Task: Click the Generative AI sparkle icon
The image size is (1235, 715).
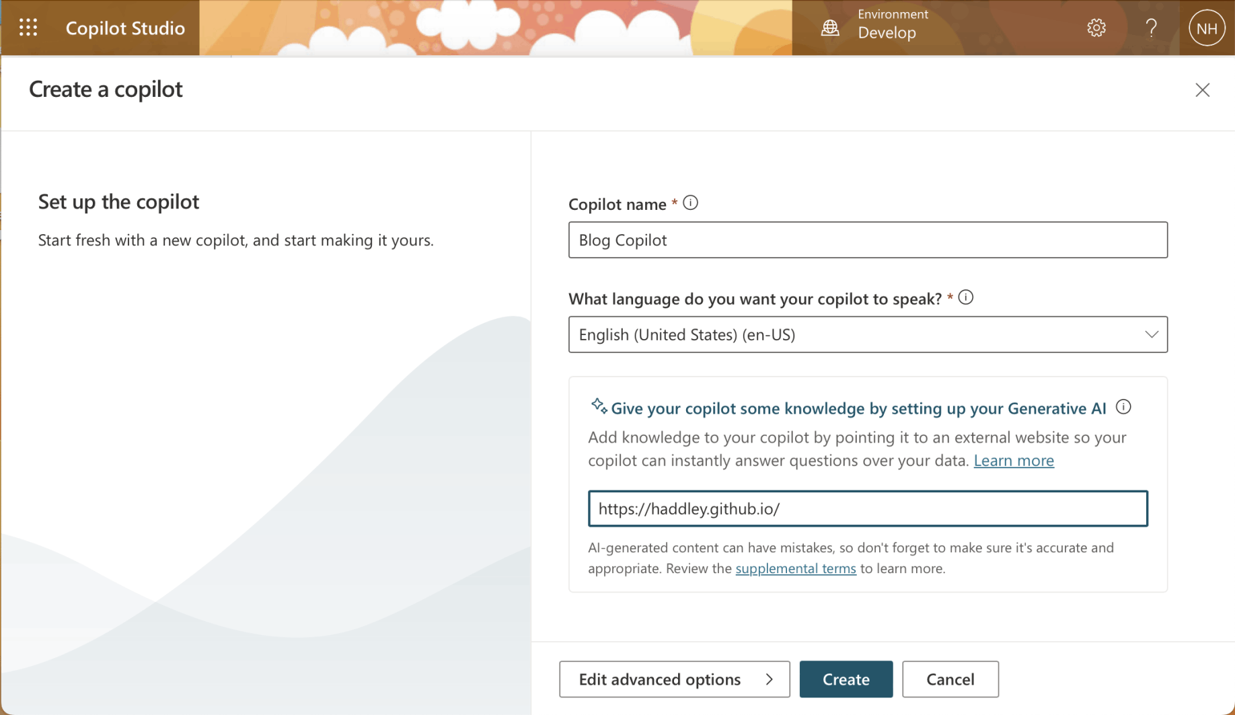Action: coord(599,406)
